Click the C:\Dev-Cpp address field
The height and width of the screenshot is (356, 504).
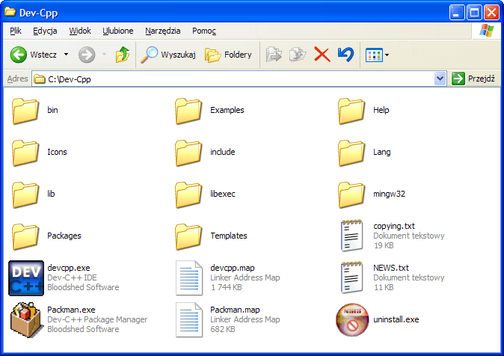224,79
